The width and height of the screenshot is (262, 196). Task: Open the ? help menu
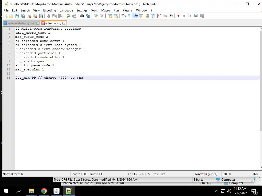point(151,10)
